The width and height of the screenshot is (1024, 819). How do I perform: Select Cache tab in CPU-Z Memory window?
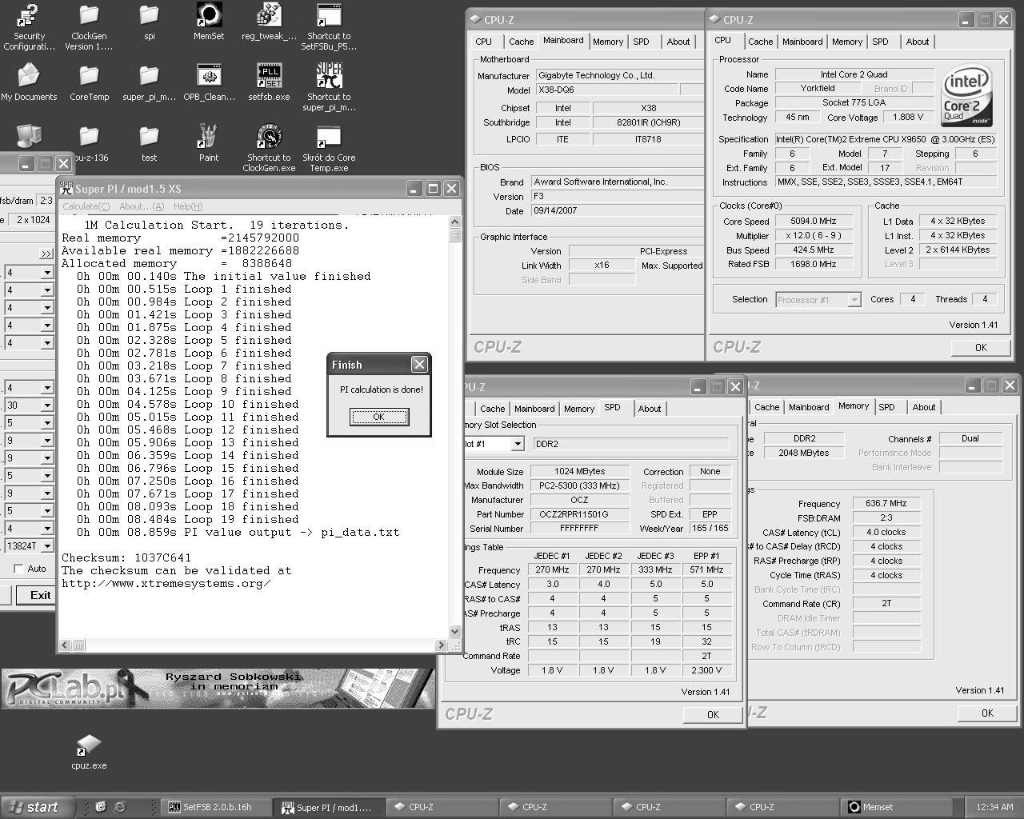766,407
